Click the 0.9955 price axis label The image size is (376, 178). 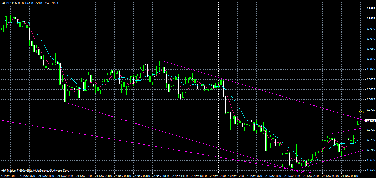(x=371, y=29)
